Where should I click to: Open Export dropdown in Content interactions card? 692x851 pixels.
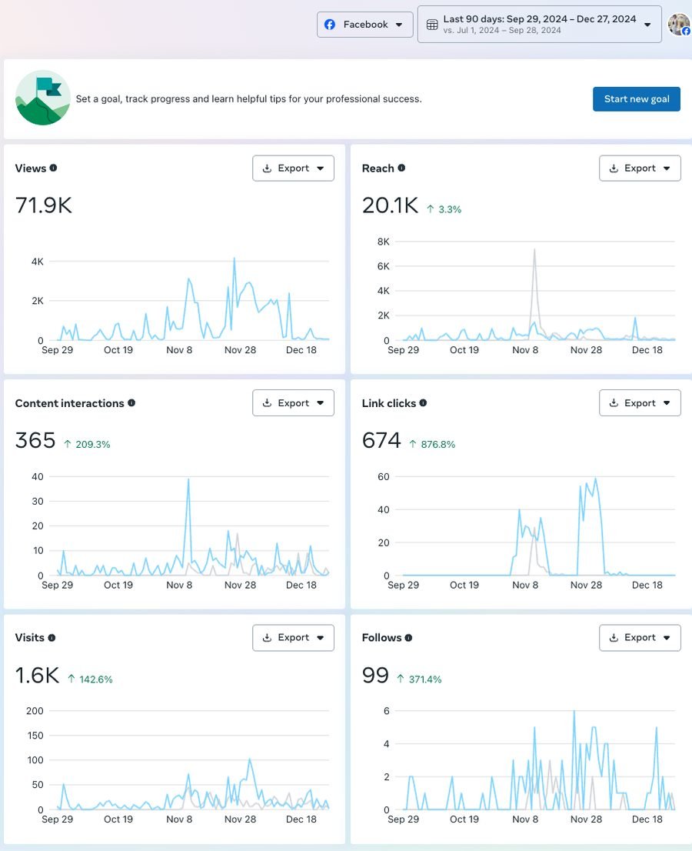tap(293, 403)
